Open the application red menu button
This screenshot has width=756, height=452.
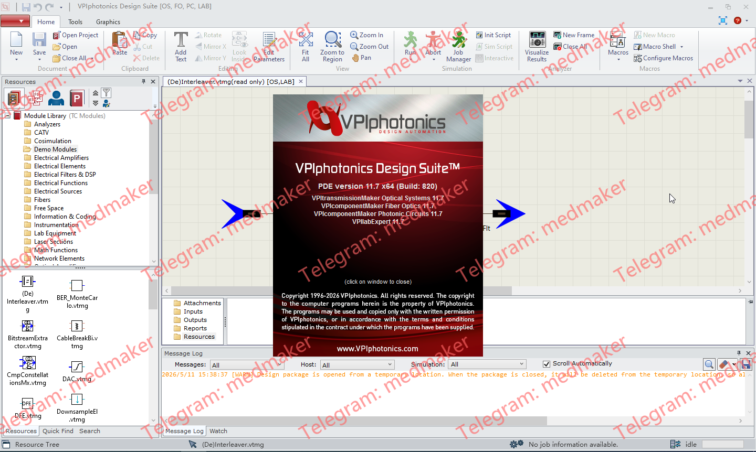[x=15, y=21]
